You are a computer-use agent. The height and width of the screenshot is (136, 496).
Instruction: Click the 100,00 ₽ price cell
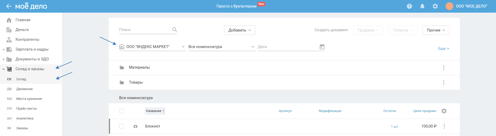(x=429, y=126)
